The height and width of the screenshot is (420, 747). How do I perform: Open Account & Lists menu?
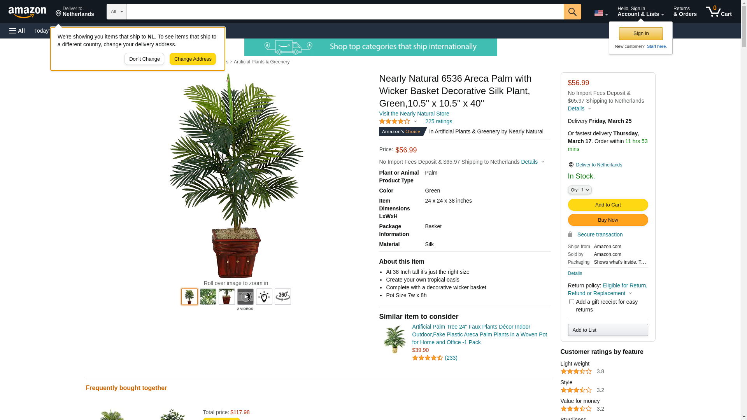pos(640,12)
